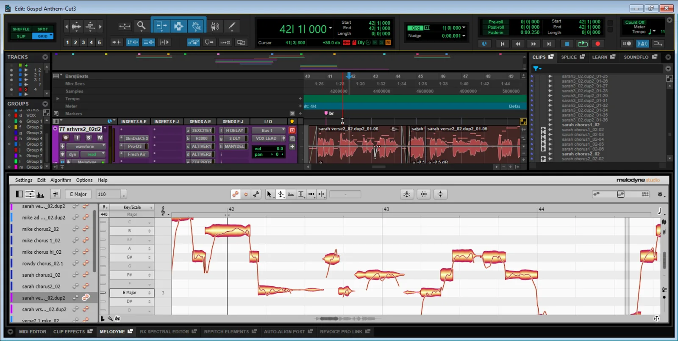
Task: Select the Selector waveform tool
Action: [x=178, y=26]
